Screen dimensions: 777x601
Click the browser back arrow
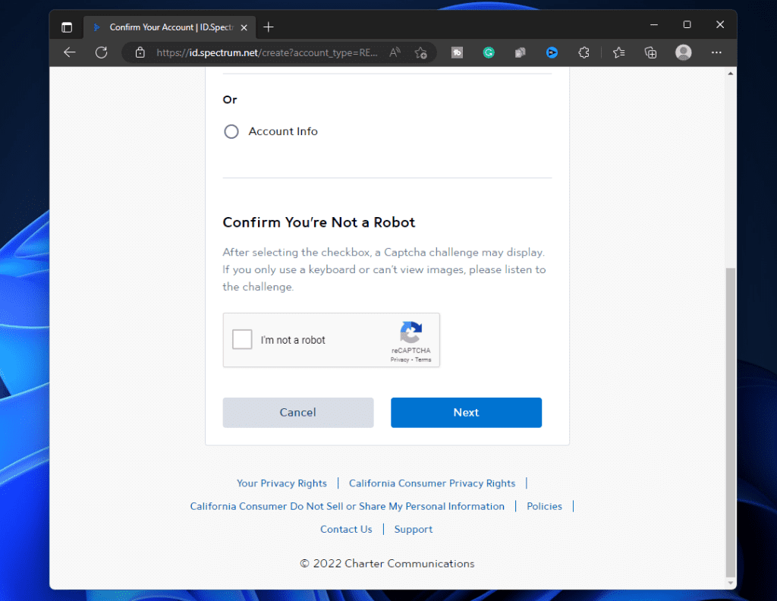coord(70,52)
